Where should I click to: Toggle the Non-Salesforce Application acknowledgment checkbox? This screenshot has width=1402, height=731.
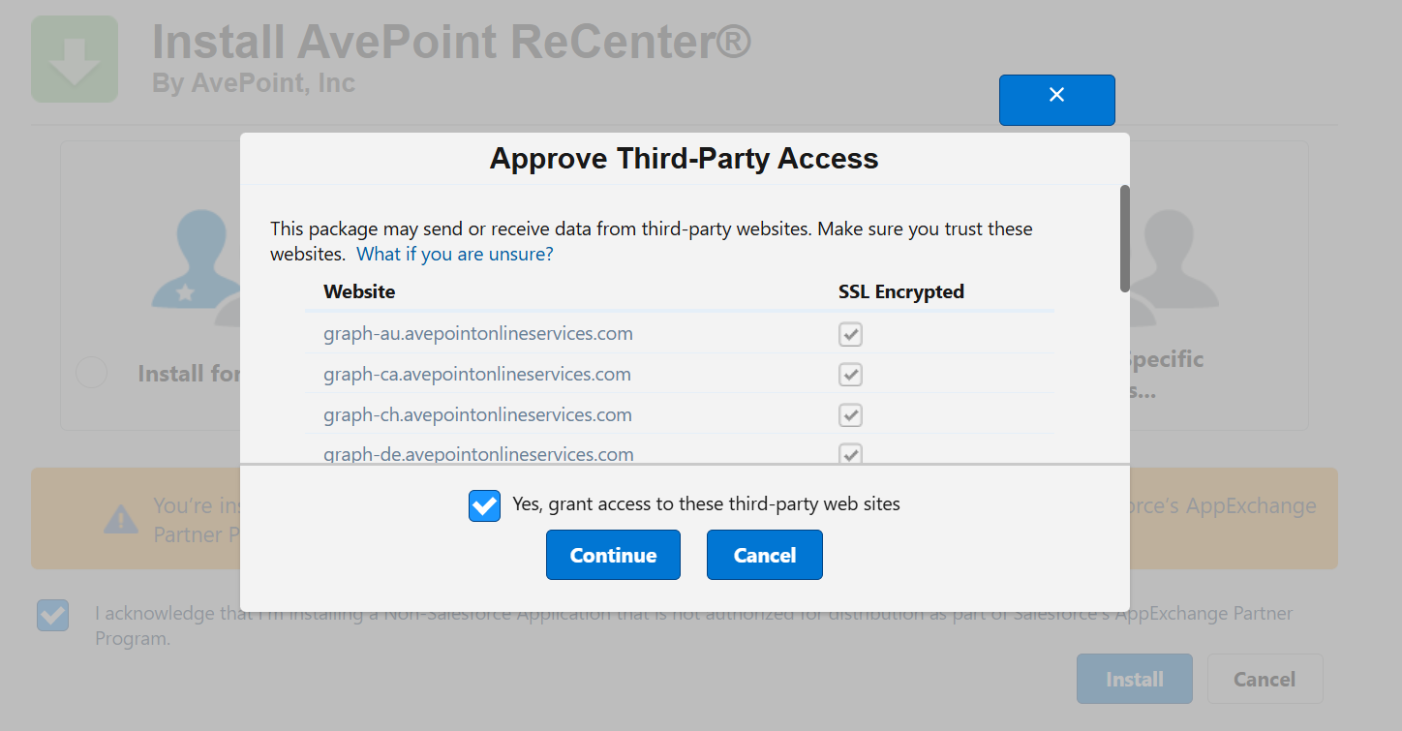click(x=52, y=615)
